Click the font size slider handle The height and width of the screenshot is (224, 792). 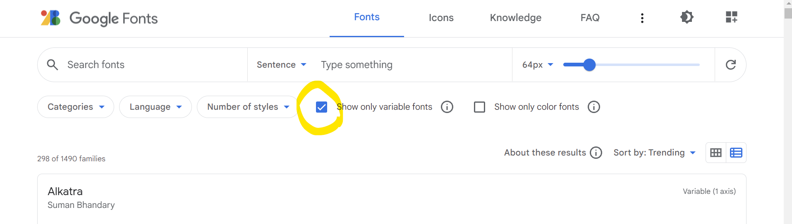coord(589,65)
